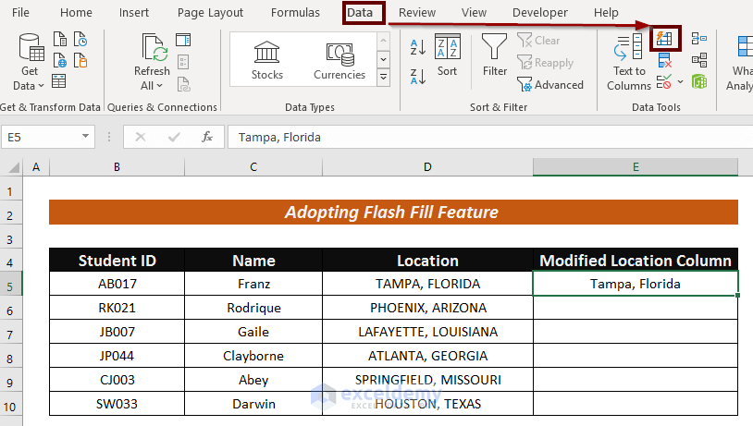Select student ID cell CJ003
The width and height of the screenshot is (753, 426).
[117, 380]
